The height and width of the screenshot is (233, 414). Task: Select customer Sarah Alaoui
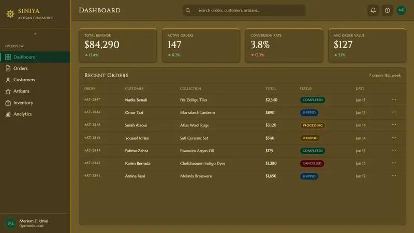point(136,125)
